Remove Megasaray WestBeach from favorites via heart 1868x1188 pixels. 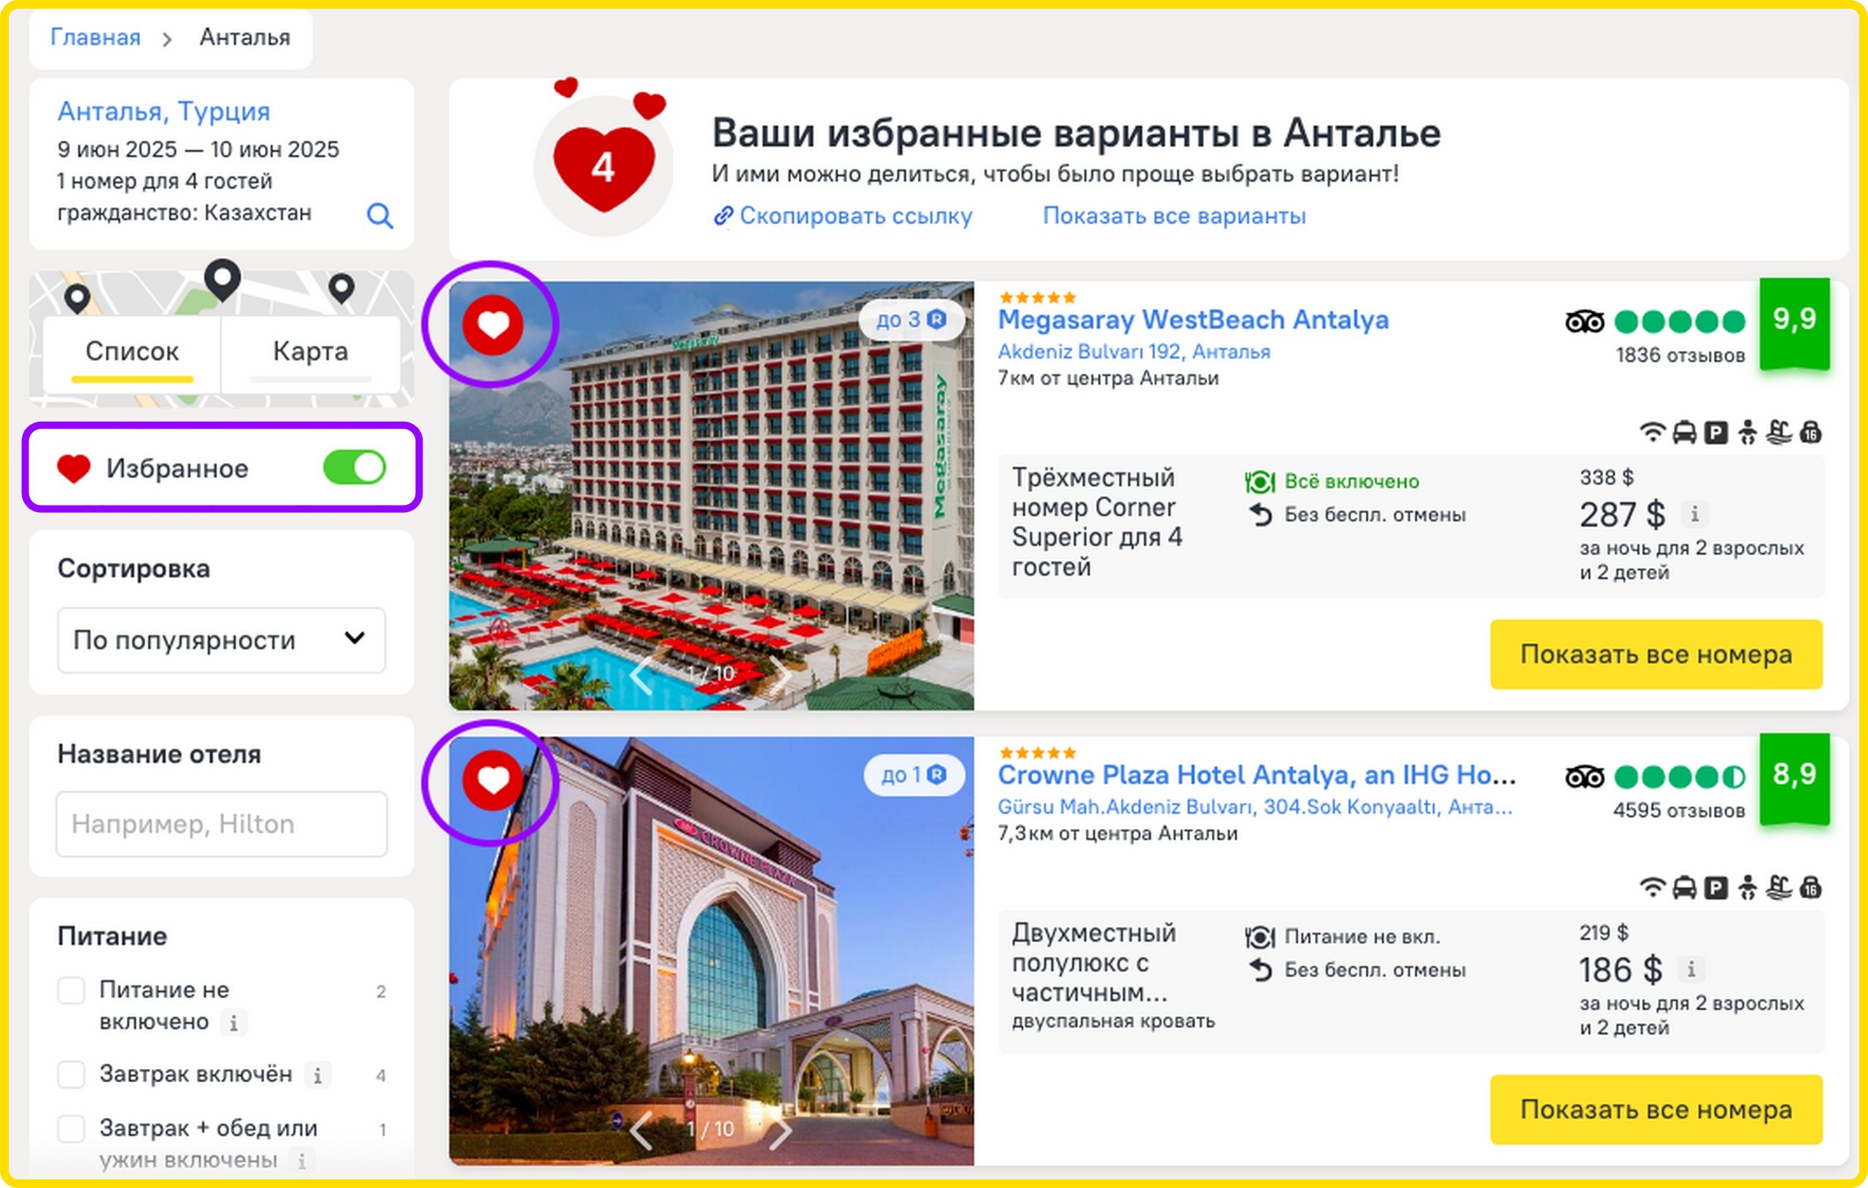point(493,324)
